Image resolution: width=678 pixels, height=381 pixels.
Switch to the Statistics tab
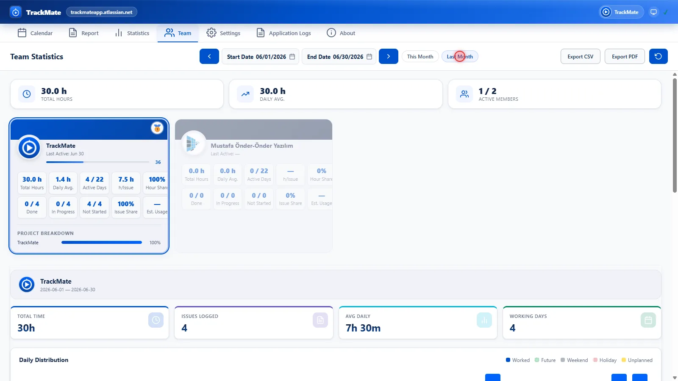pyautogui.click(x=132, y=33)
